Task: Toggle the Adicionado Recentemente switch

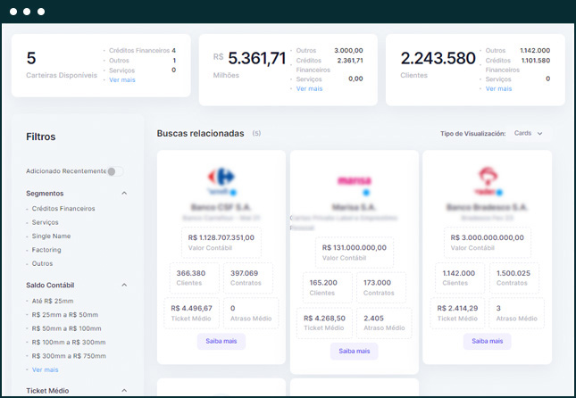Action: tap(115, 170)
